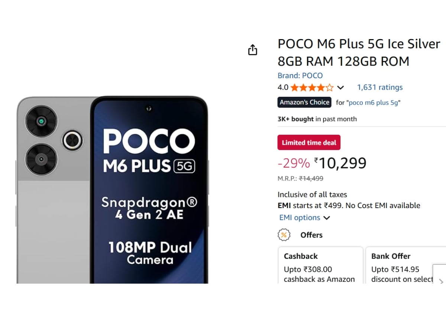Screen dimensions: 446x335
Task: Click the Limited time deal badge
Action: 309,143
